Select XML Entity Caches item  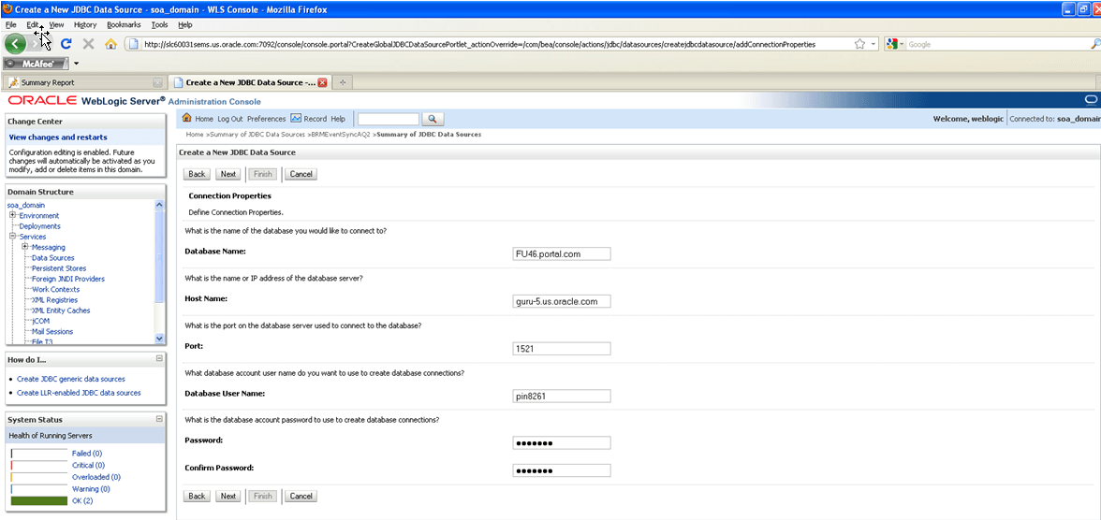(61, 311)
